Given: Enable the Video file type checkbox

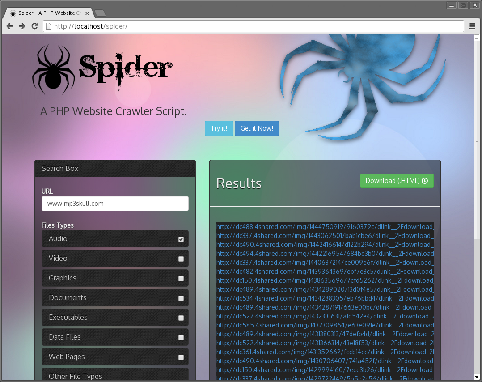Looking at the screenshot, I should point(181,259).
